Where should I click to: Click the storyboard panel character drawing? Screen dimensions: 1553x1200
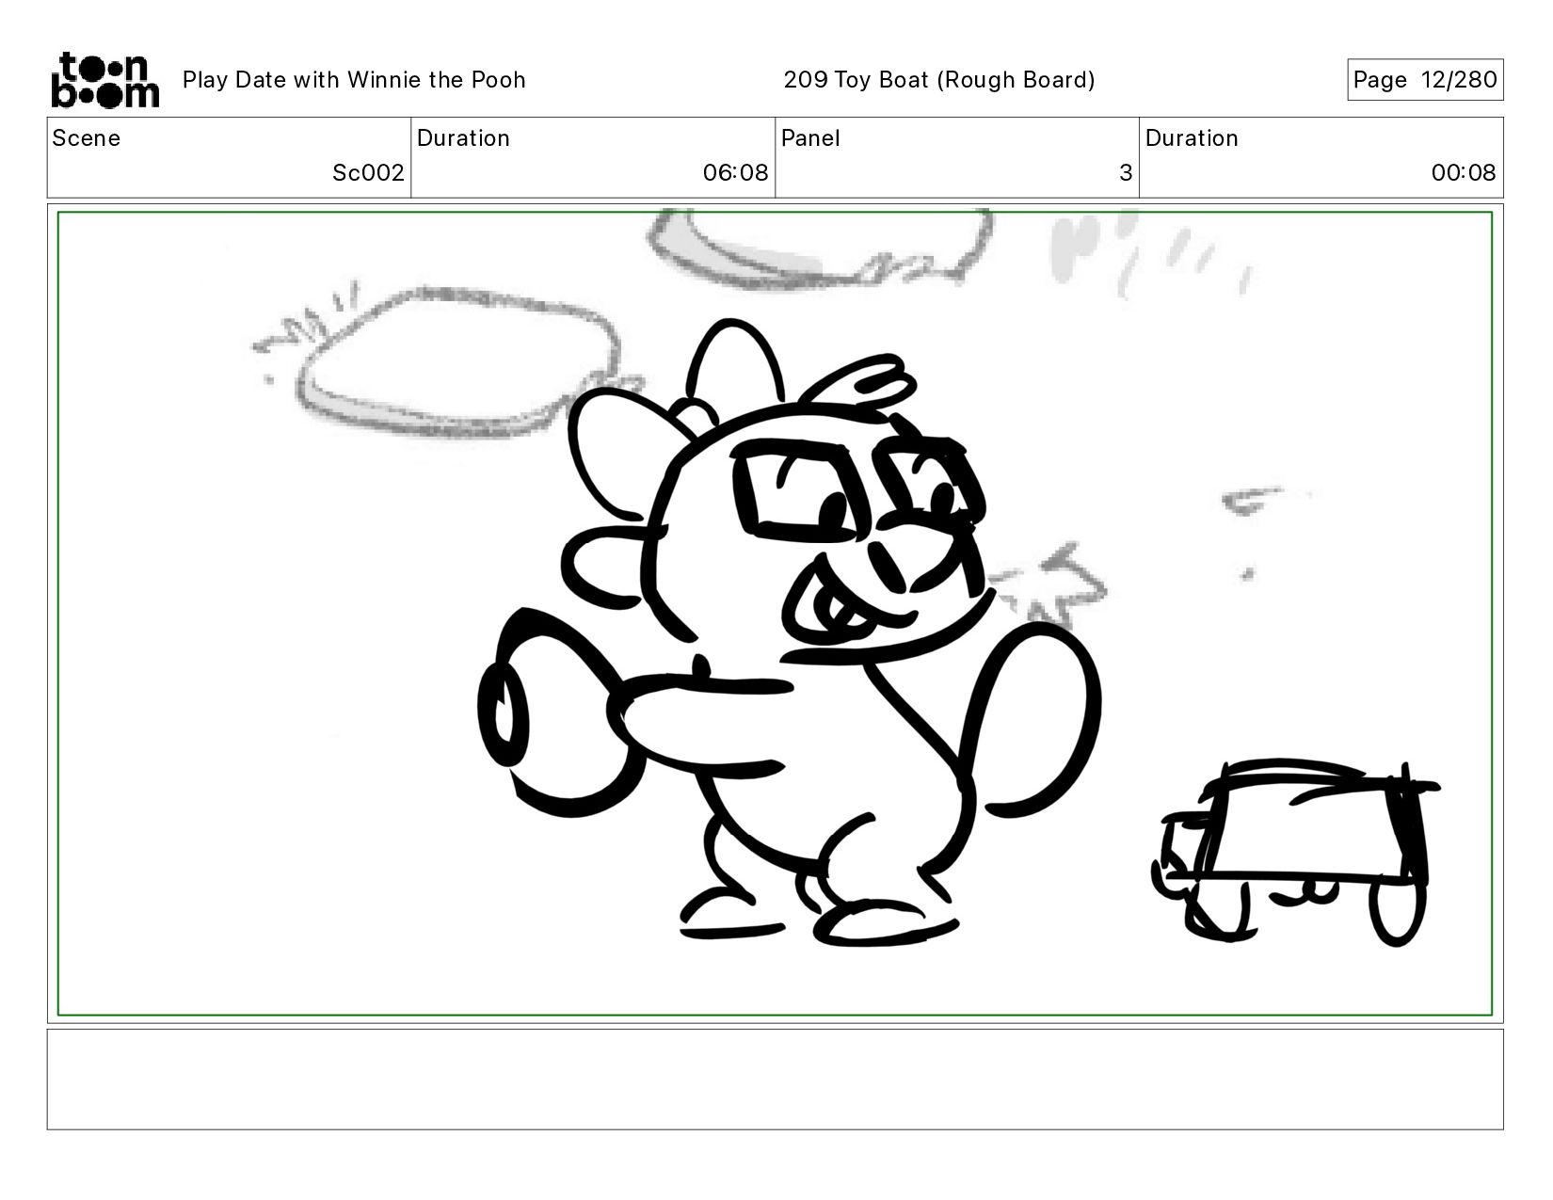[x=789, y=632]
